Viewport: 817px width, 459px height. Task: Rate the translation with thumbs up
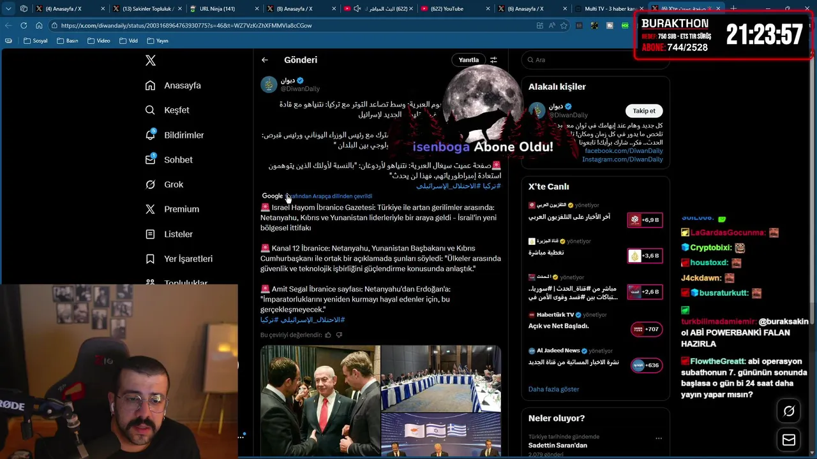(328, 335)
